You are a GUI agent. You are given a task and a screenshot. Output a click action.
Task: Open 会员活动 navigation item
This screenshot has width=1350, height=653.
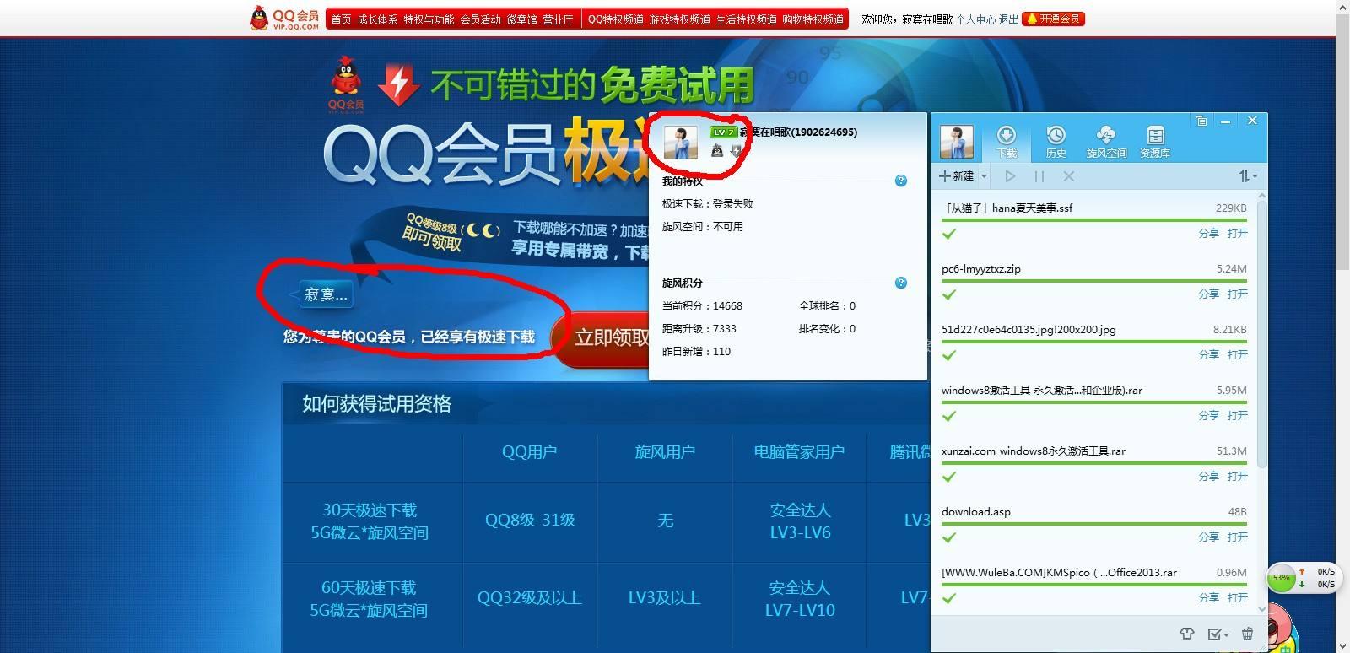coord(480,19)
